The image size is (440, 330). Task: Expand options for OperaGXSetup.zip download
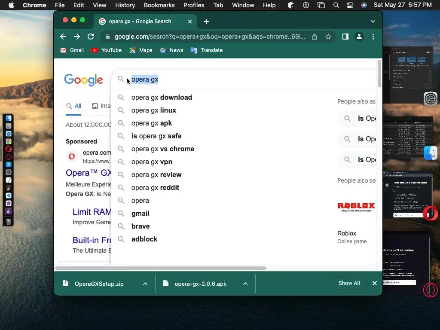click(x=145, y=284)
